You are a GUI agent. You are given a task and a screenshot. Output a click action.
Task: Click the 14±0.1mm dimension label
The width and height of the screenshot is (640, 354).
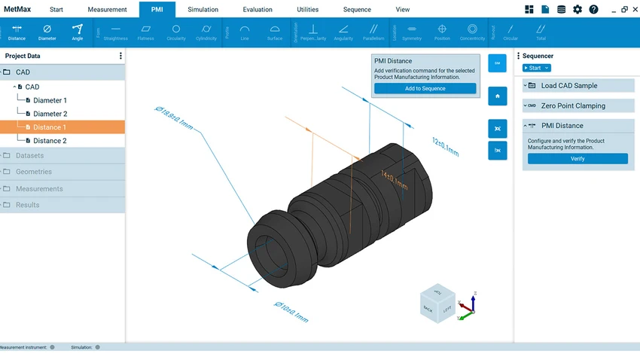pos(395,180)
